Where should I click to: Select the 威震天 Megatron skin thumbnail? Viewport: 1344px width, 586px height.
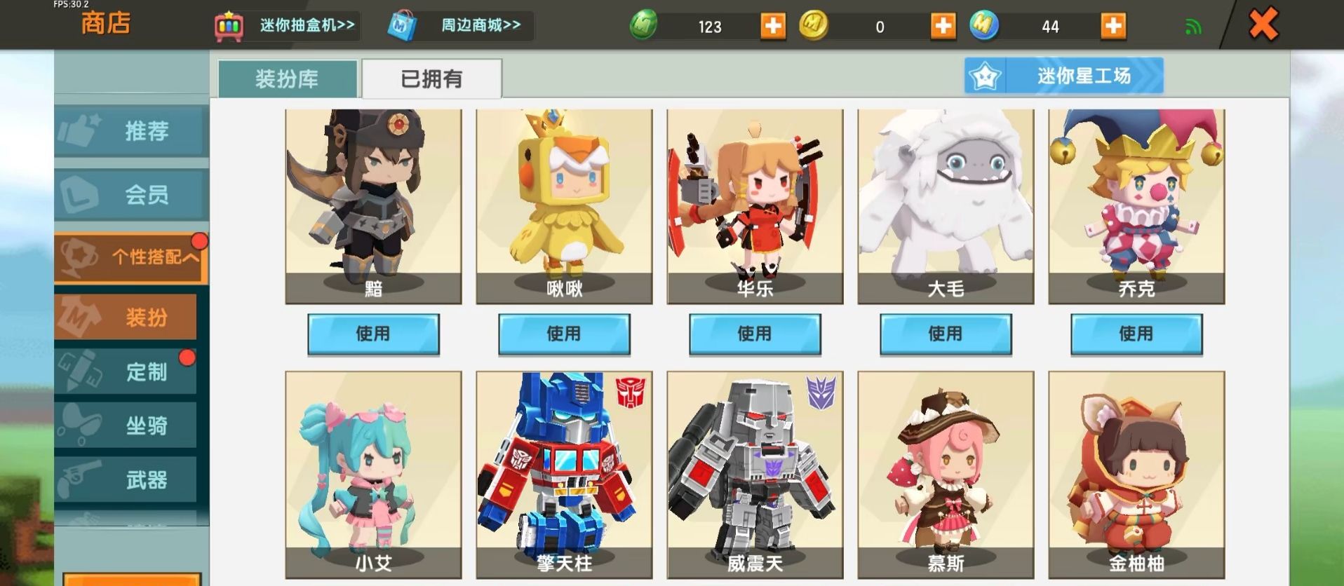pos(755,475)
